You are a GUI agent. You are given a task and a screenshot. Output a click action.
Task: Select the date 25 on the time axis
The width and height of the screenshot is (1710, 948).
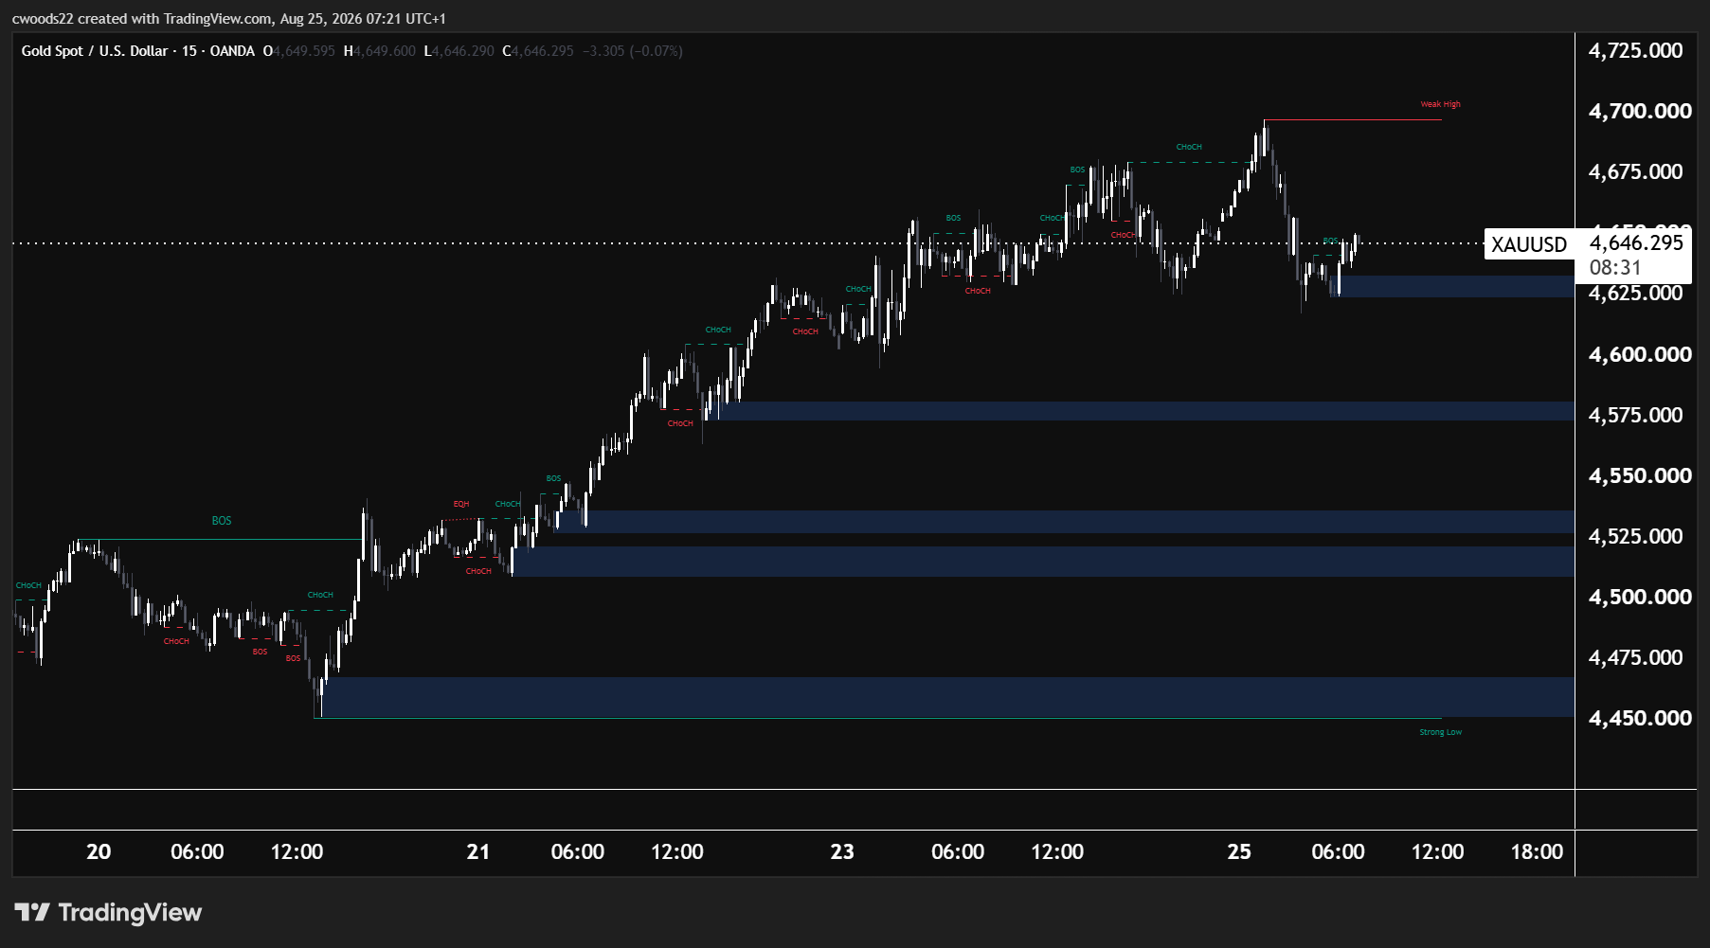coord(1239,851)
